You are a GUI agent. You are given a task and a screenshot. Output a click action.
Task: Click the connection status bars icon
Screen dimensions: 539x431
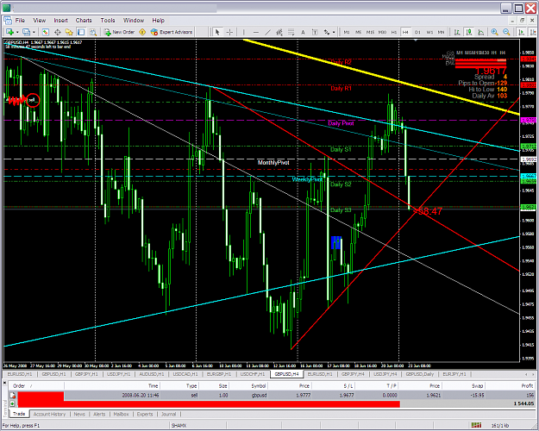476,426
